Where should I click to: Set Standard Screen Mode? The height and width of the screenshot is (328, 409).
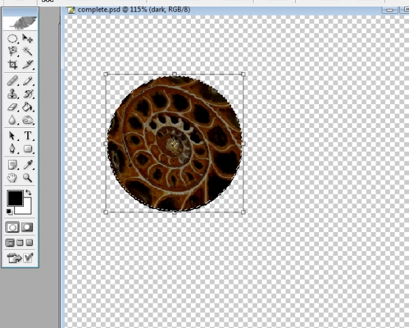10,243
